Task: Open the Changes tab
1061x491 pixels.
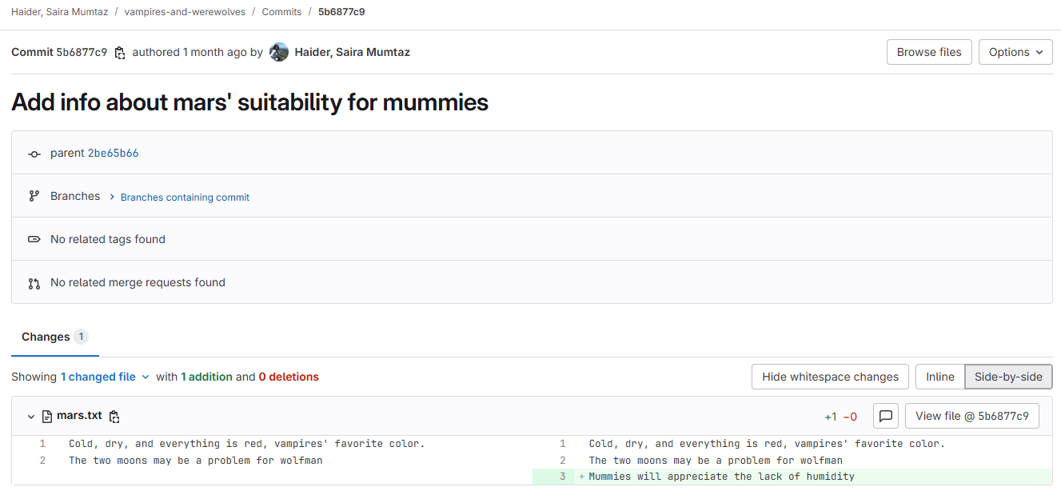Action: tap(54, 337)
